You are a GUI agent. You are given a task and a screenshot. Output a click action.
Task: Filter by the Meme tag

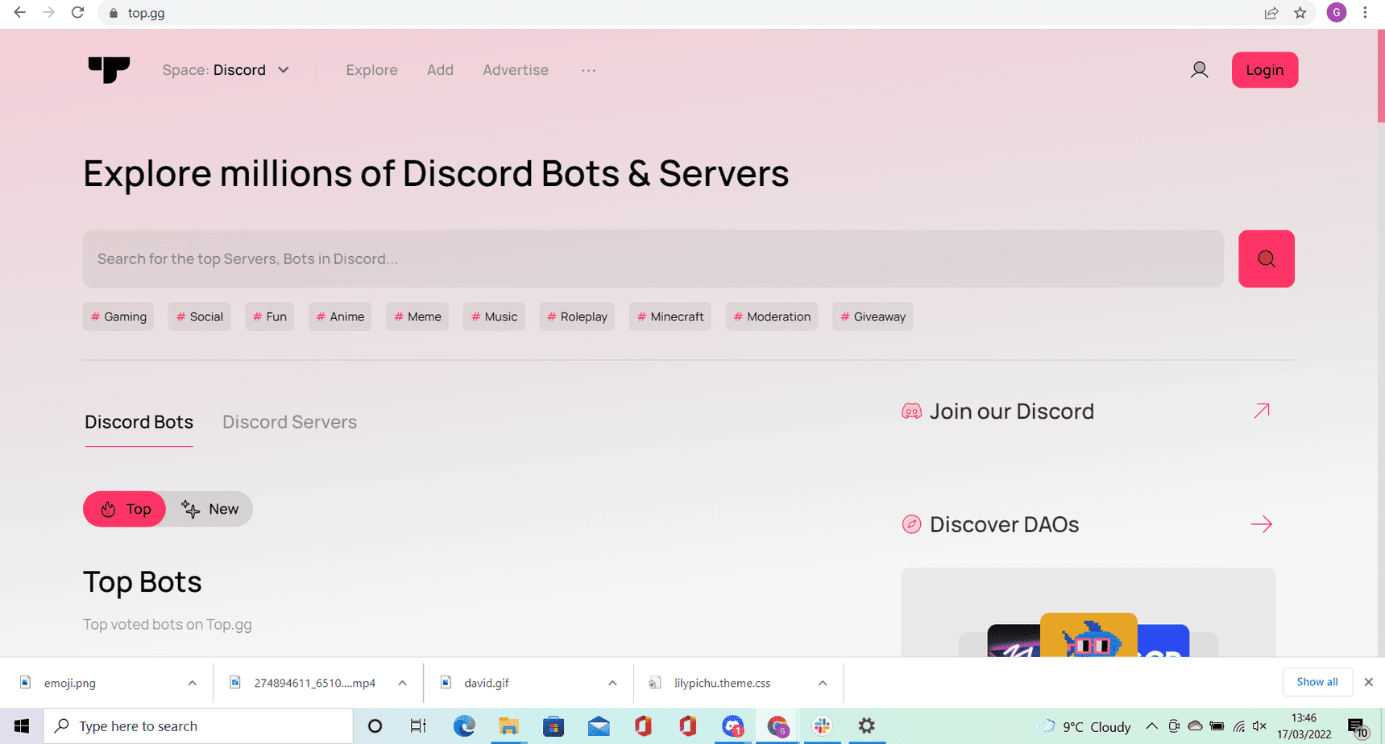[x=417, y=316]
